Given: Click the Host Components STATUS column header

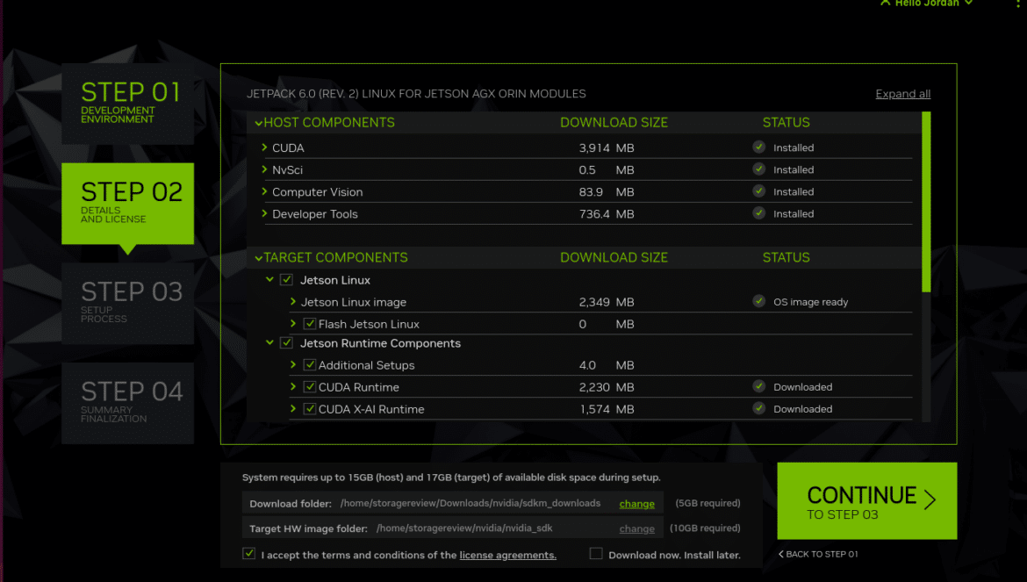Looking at the screenshot, I should 786,122.
